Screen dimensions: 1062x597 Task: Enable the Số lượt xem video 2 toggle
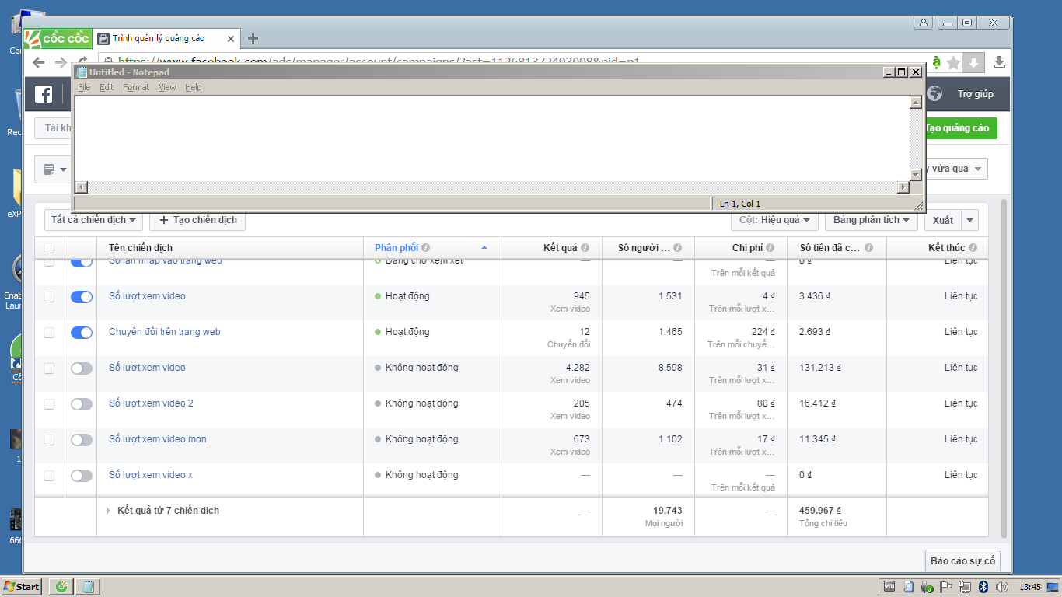click(82, 403)
